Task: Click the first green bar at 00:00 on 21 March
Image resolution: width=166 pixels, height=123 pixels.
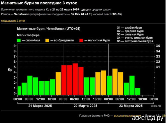Action: point(19,90)
